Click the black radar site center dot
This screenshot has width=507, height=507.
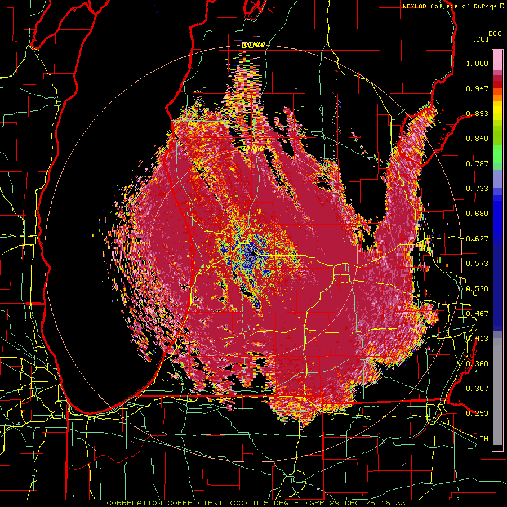[253, 254]
